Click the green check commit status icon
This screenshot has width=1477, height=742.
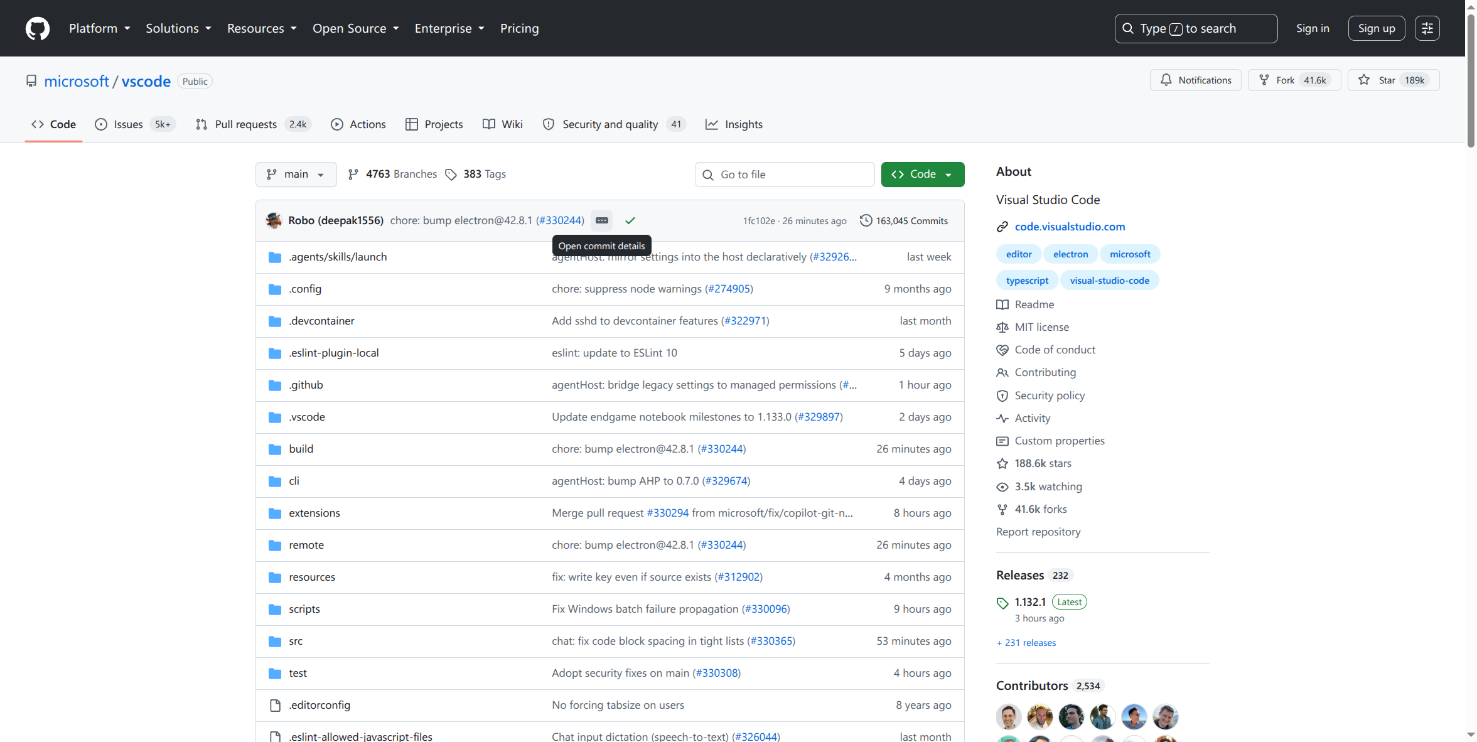[630, 220]
